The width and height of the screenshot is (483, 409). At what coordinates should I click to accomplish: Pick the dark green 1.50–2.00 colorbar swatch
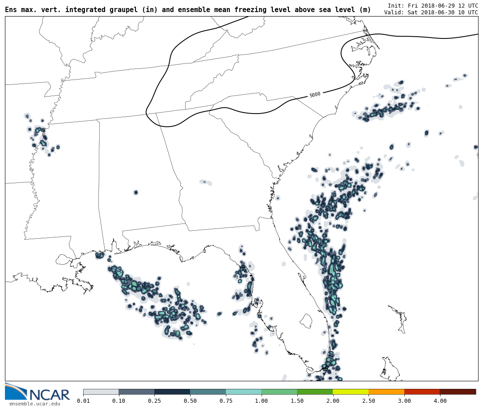coord(315,392)
